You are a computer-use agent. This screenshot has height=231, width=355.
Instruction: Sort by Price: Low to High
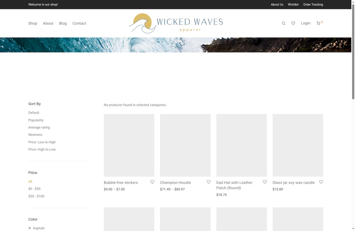coord(42,142)
